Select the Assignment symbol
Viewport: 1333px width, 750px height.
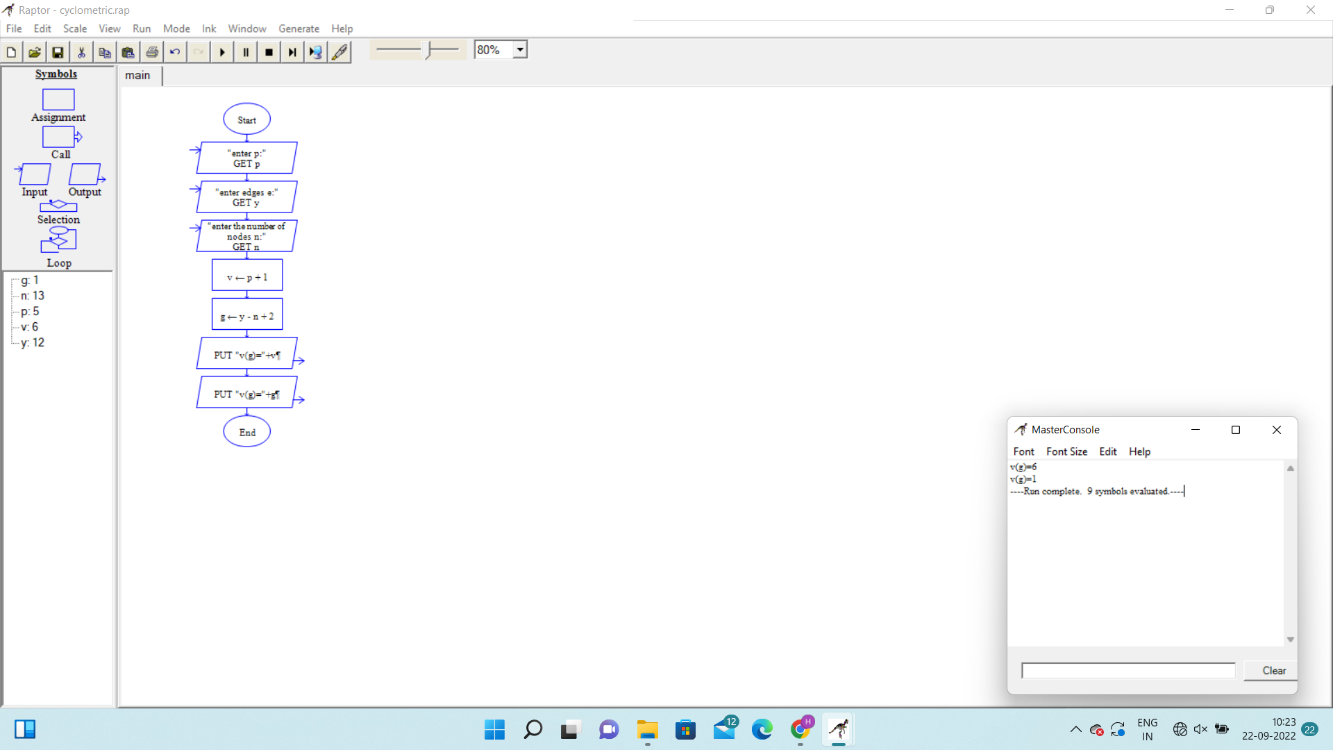[x=58, y=100]
